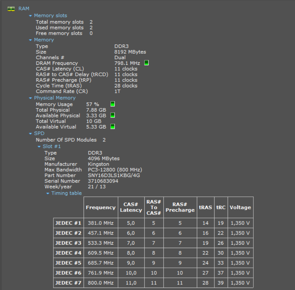Viewport: 295px width, 290px height.
Task: Select the Free memory slots row
Action: (x=64, y=33)
